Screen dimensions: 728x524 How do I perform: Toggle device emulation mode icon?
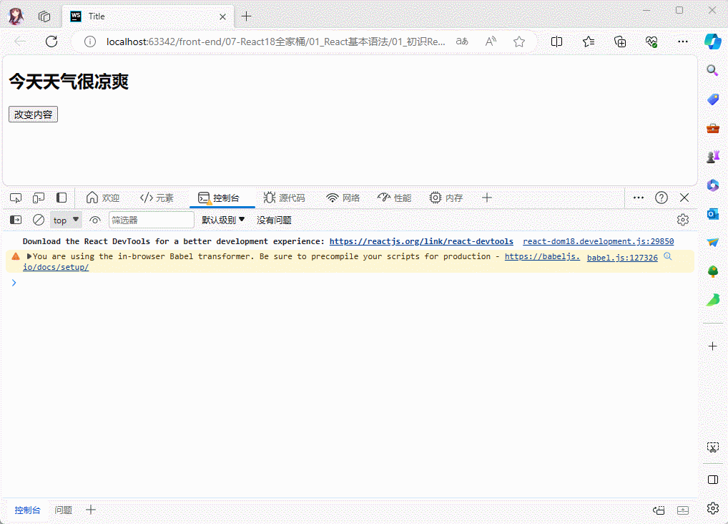39,198
